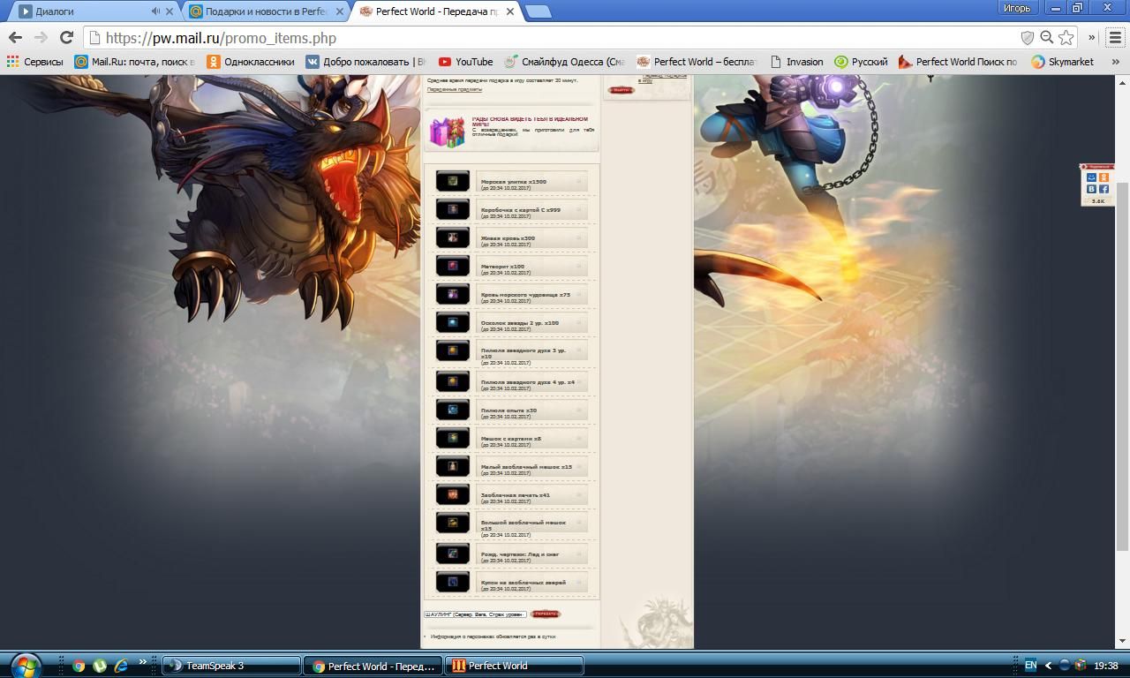Select the Малый заоблачный мешок x15 gift

[531, 466]
